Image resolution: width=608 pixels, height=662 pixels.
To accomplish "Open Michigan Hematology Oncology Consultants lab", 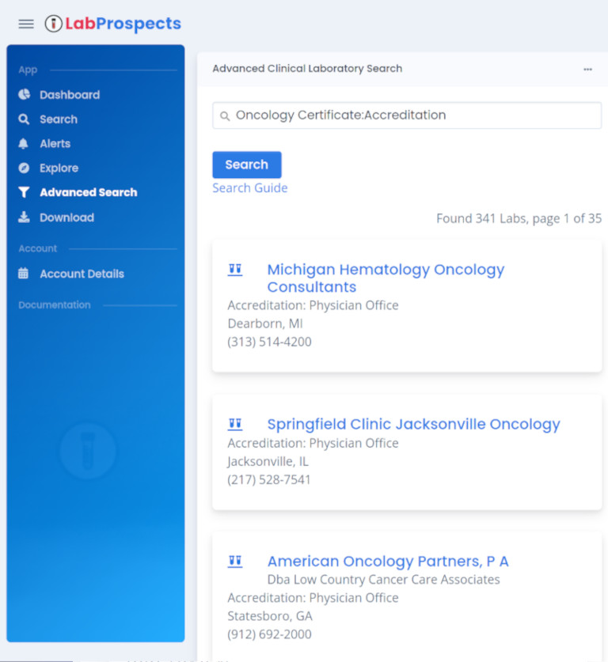I will point(386,278).
